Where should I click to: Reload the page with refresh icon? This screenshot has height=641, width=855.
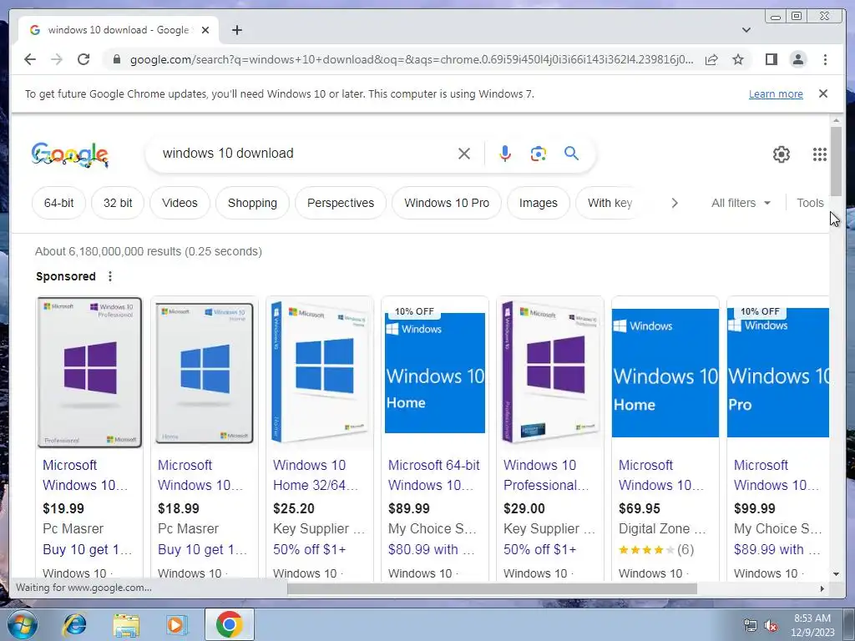[x=83, y=59]
